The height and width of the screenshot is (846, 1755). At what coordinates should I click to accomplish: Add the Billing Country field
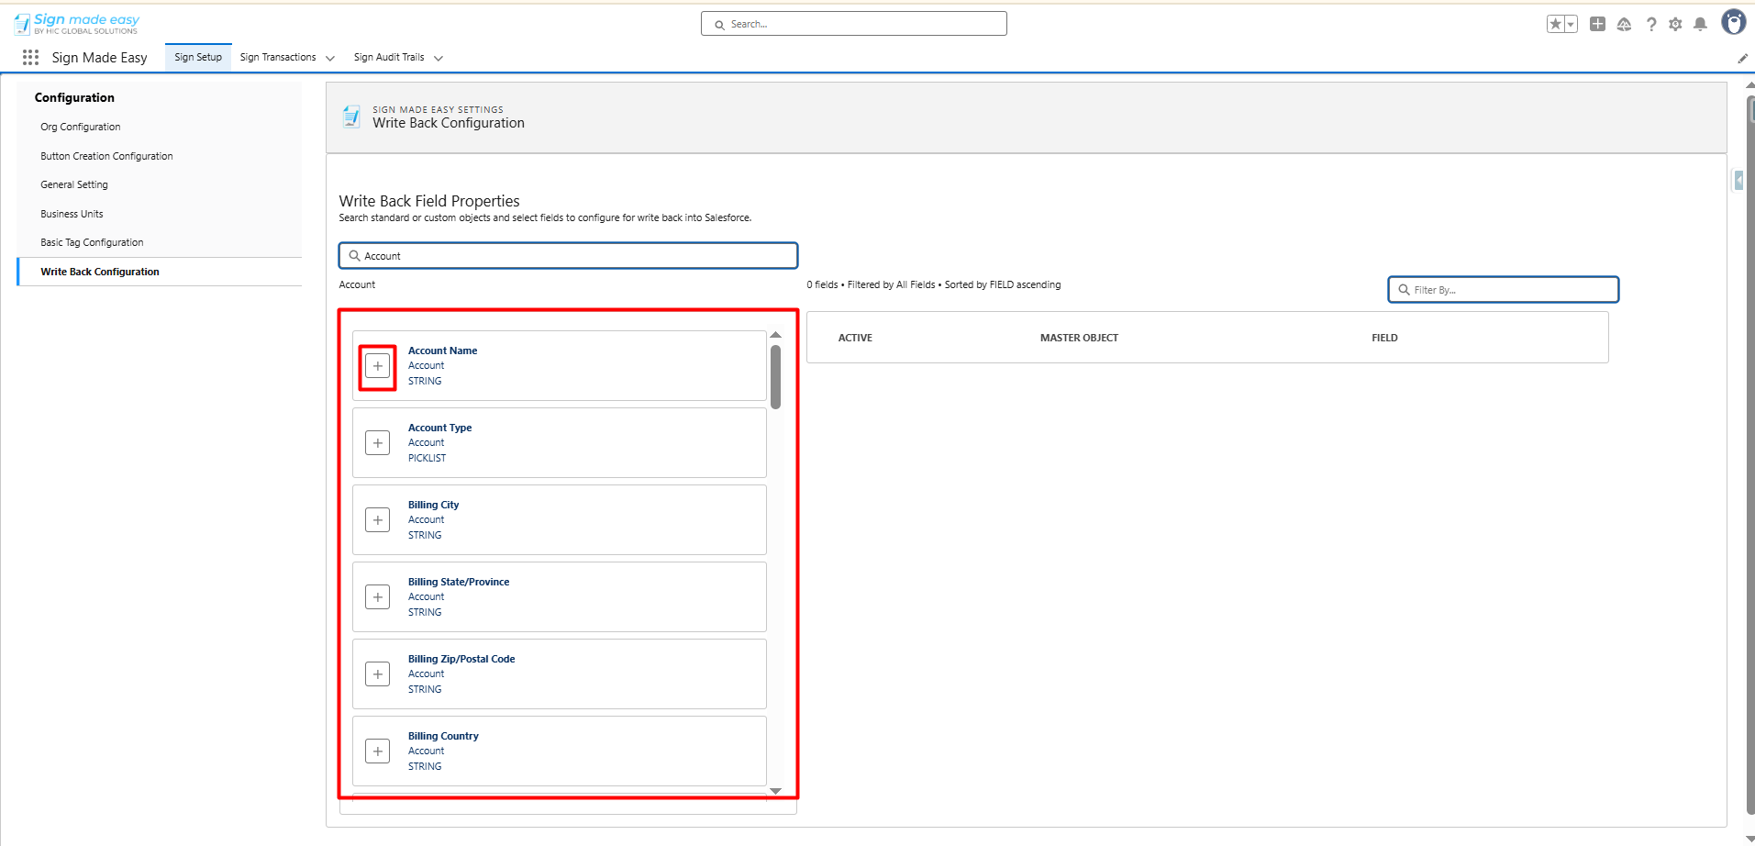pyautogui.click(x=377, y=751)
